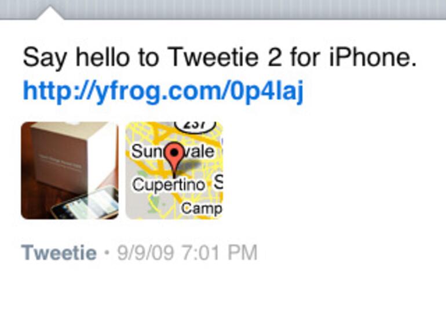
Task: Click the Sunnyvale label on the map
Action: [x=173, y=151]
